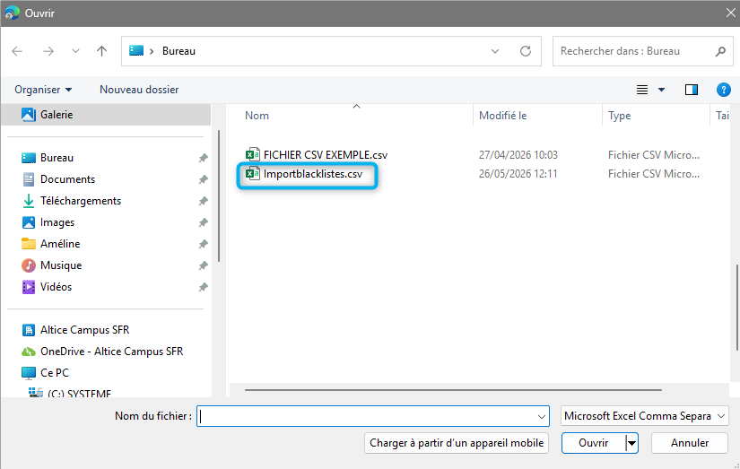Sort files by the Type column
The height and width of the screenshot is (469, 740).
point(619,116)
